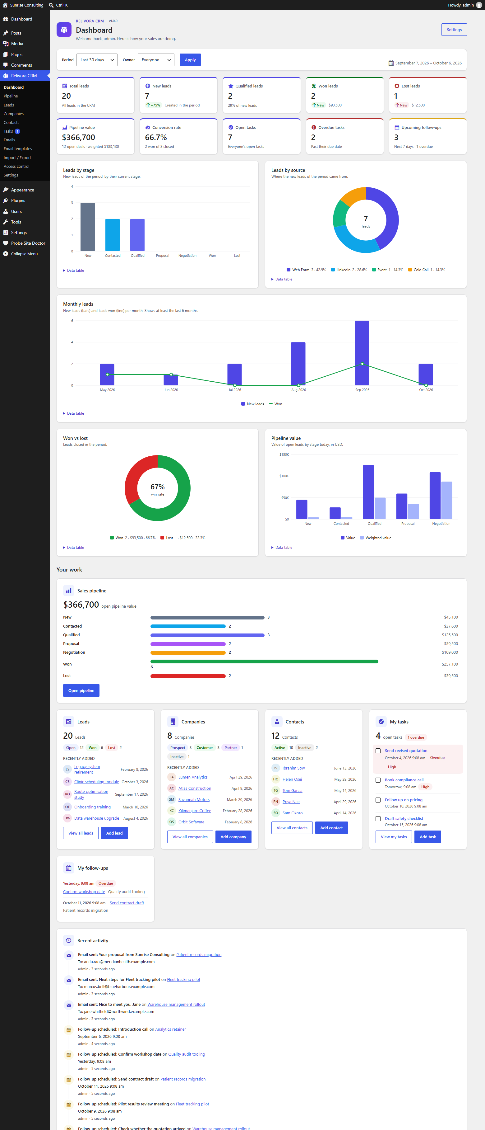Click the Web Form legend color swatch

pos(288,270)
